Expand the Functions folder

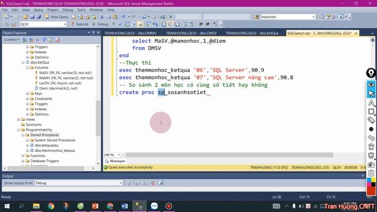23,155
